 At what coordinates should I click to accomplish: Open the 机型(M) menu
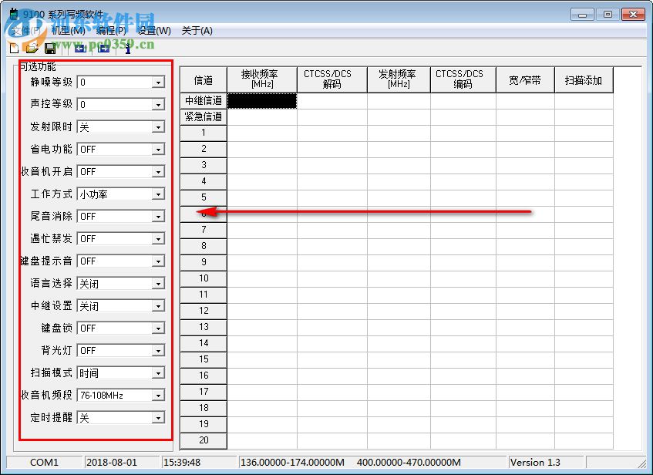pyautogui.click(x=69, y=31)
